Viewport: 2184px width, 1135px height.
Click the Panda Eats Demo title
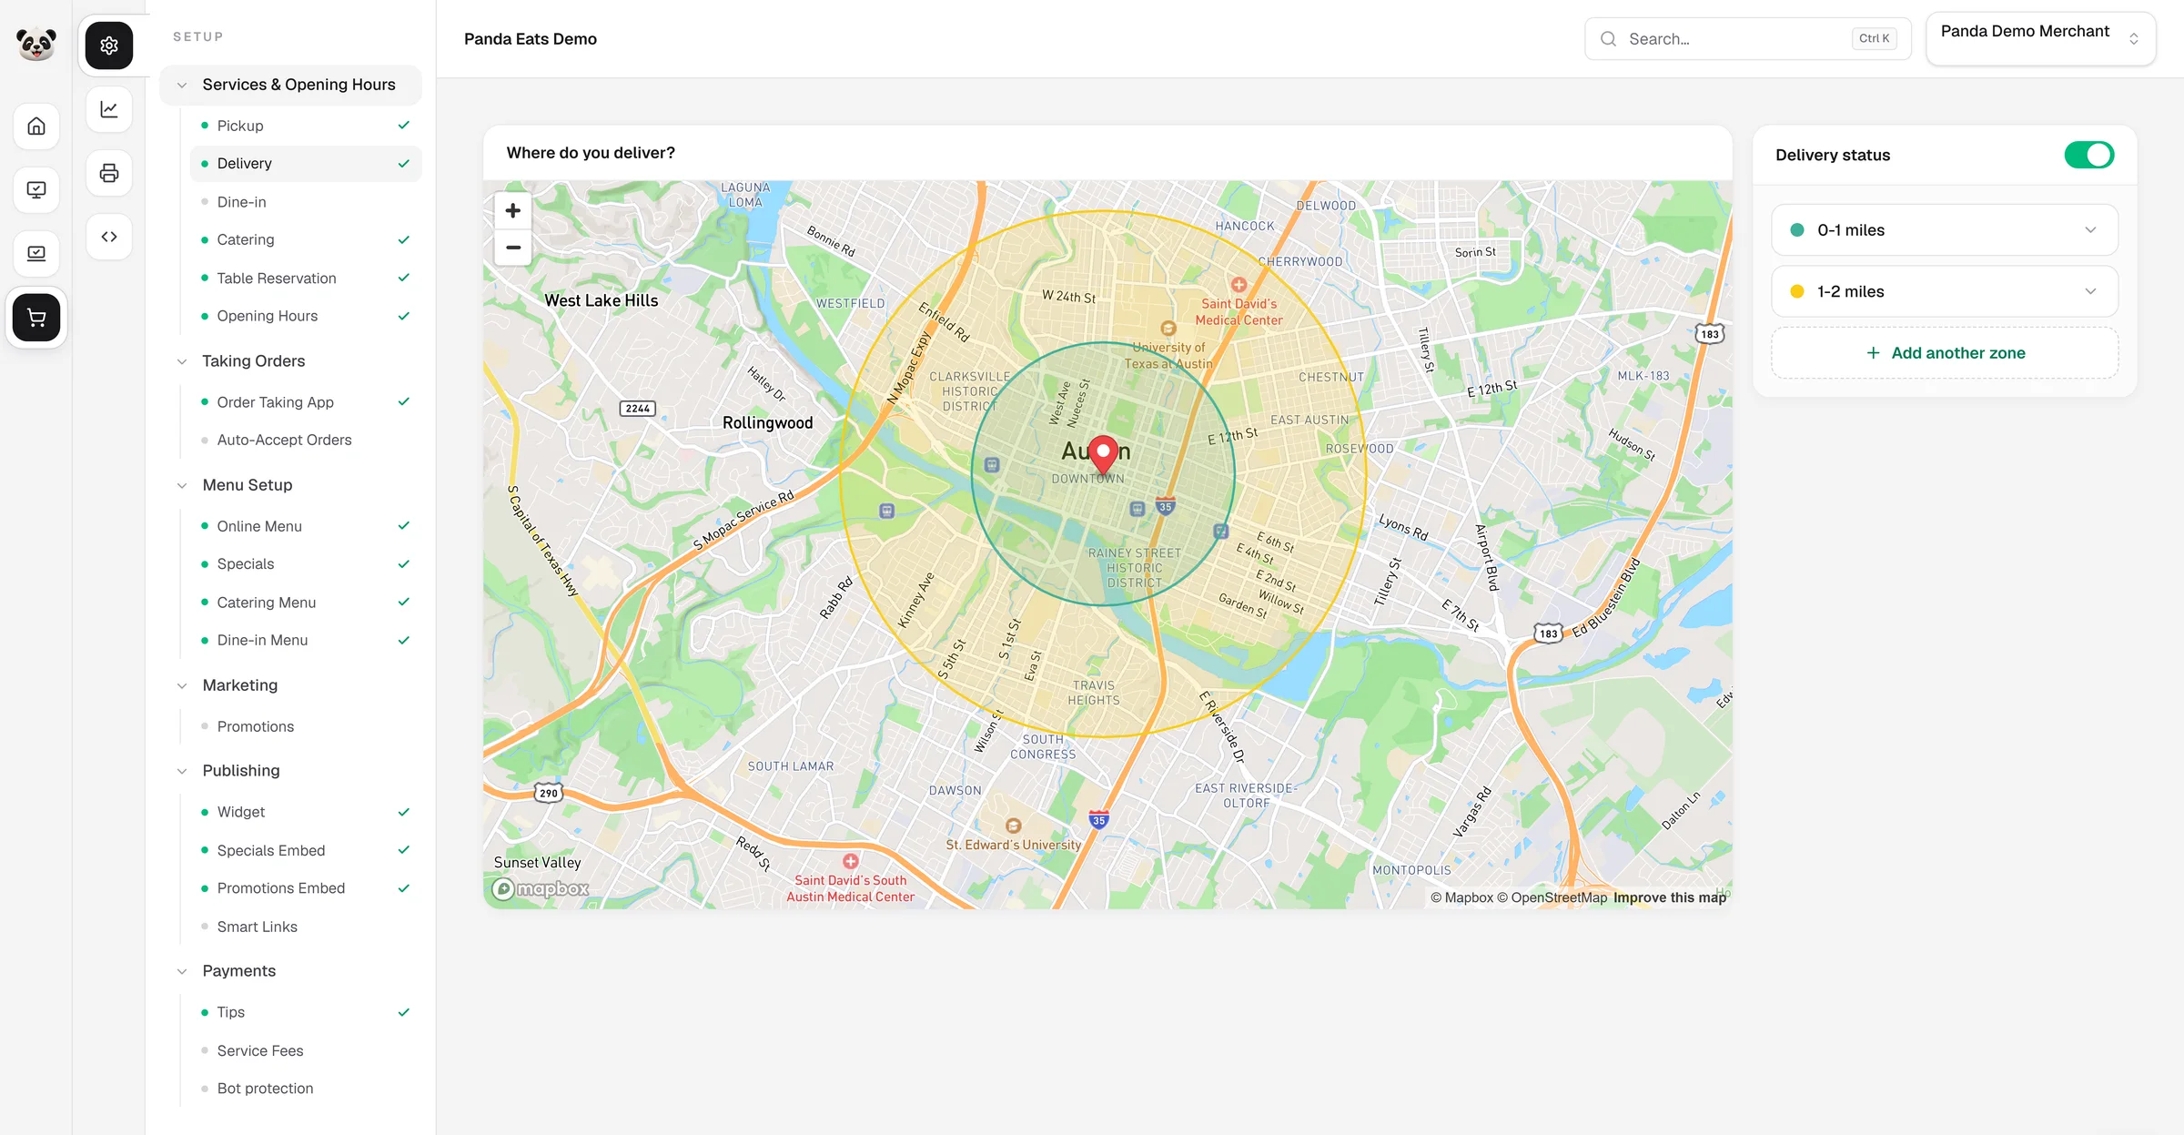[531, 39]
